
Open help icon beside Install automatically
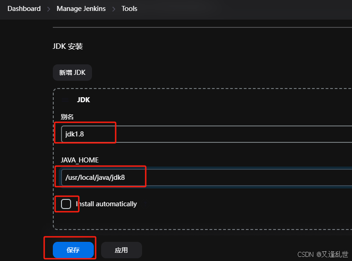pos(145,204)
